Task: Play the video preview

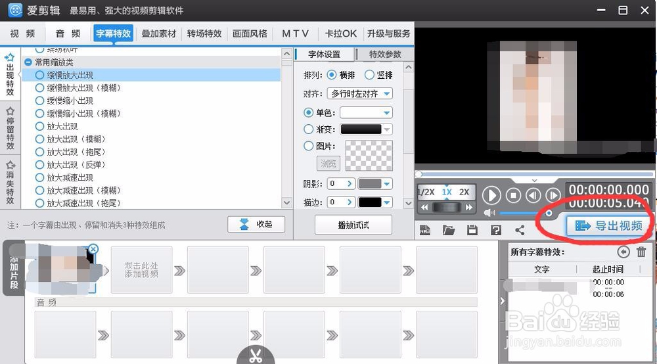Action: [x=491, y=195]
